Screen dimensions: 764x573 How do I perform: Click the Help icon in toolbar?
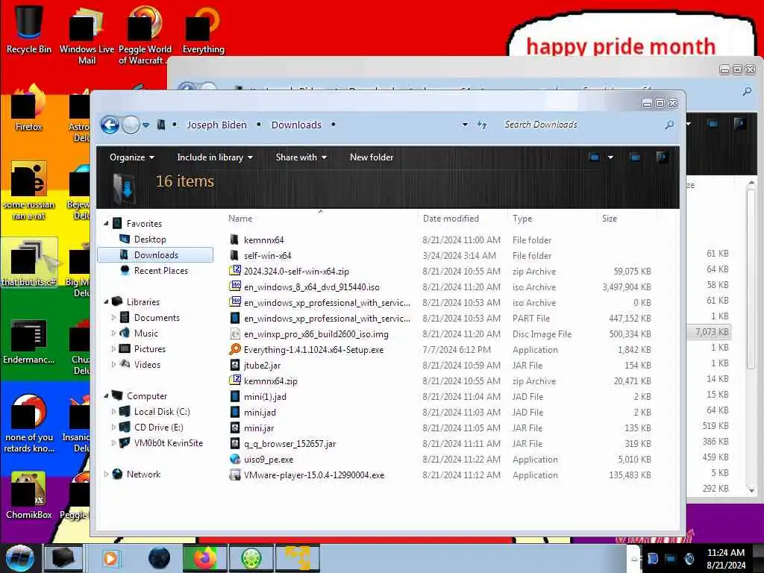[x=661, y=157]
